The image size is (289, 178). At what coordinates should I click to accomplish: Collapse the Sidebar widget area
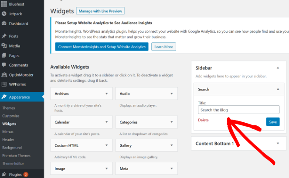tap(278, 68)
